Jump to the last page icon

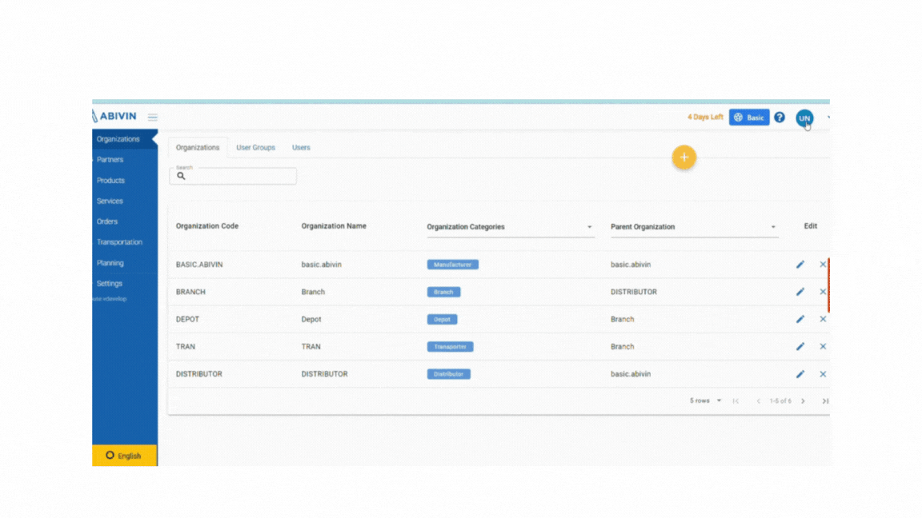click(825, 401)
